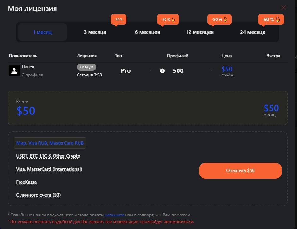
Task: Select the 1 месяц period tab
Action: [43, 32]
